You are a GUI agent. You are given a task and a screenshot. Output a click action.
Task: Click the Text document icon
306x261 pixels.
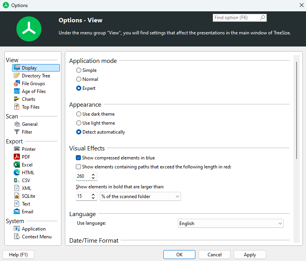coord(17,204)
